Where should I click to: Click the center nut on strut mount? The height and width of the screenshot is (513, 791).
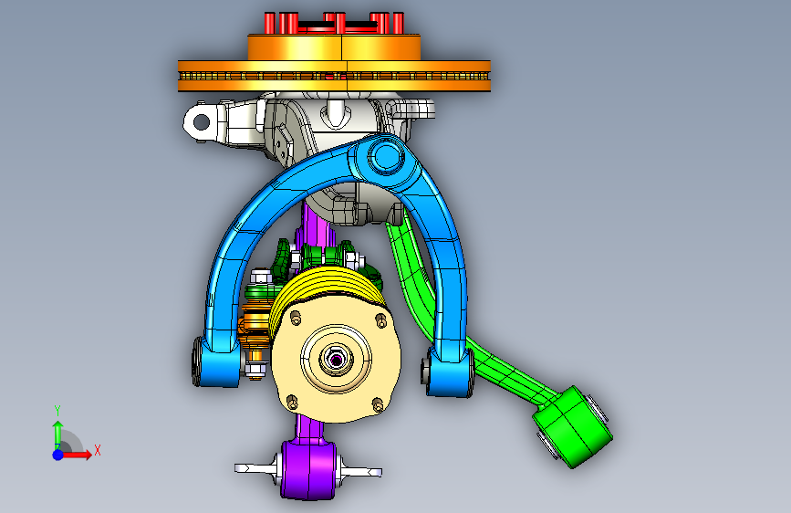click(x=335, y=360)
